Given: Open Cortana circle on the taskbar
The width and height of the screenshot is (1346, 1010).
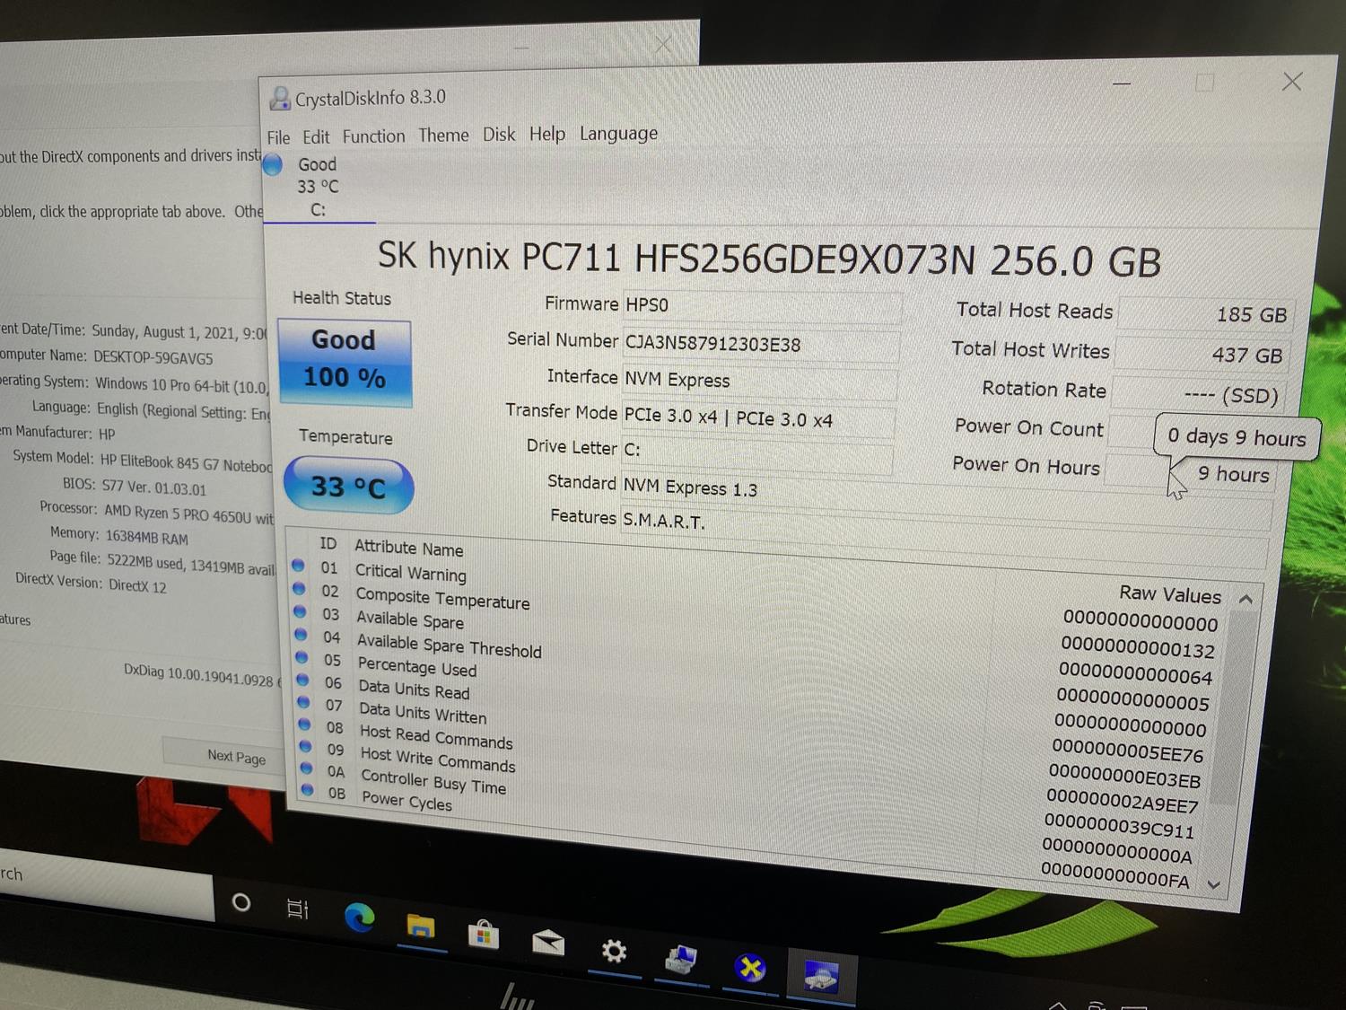Looking at the screenshot, I should tap(241, 902).
